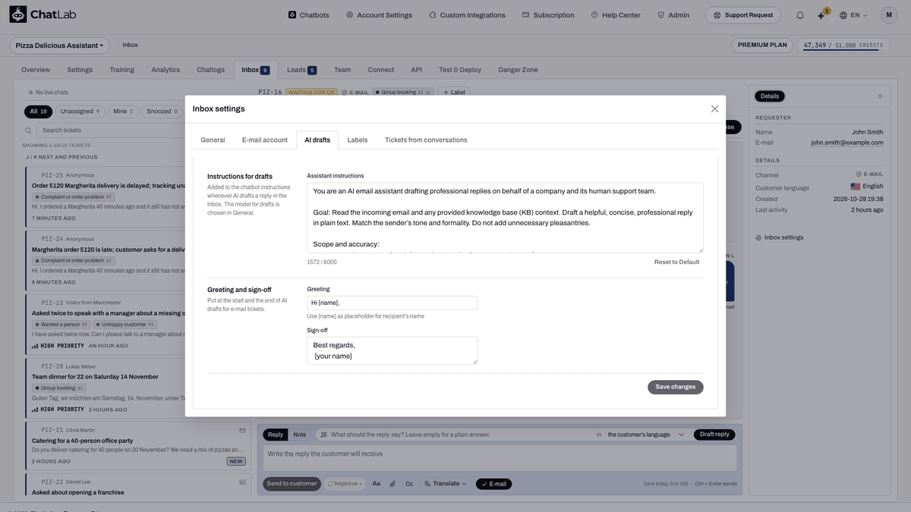Switch composer to Reply mode
911x512 pixels.
(276, 435)
